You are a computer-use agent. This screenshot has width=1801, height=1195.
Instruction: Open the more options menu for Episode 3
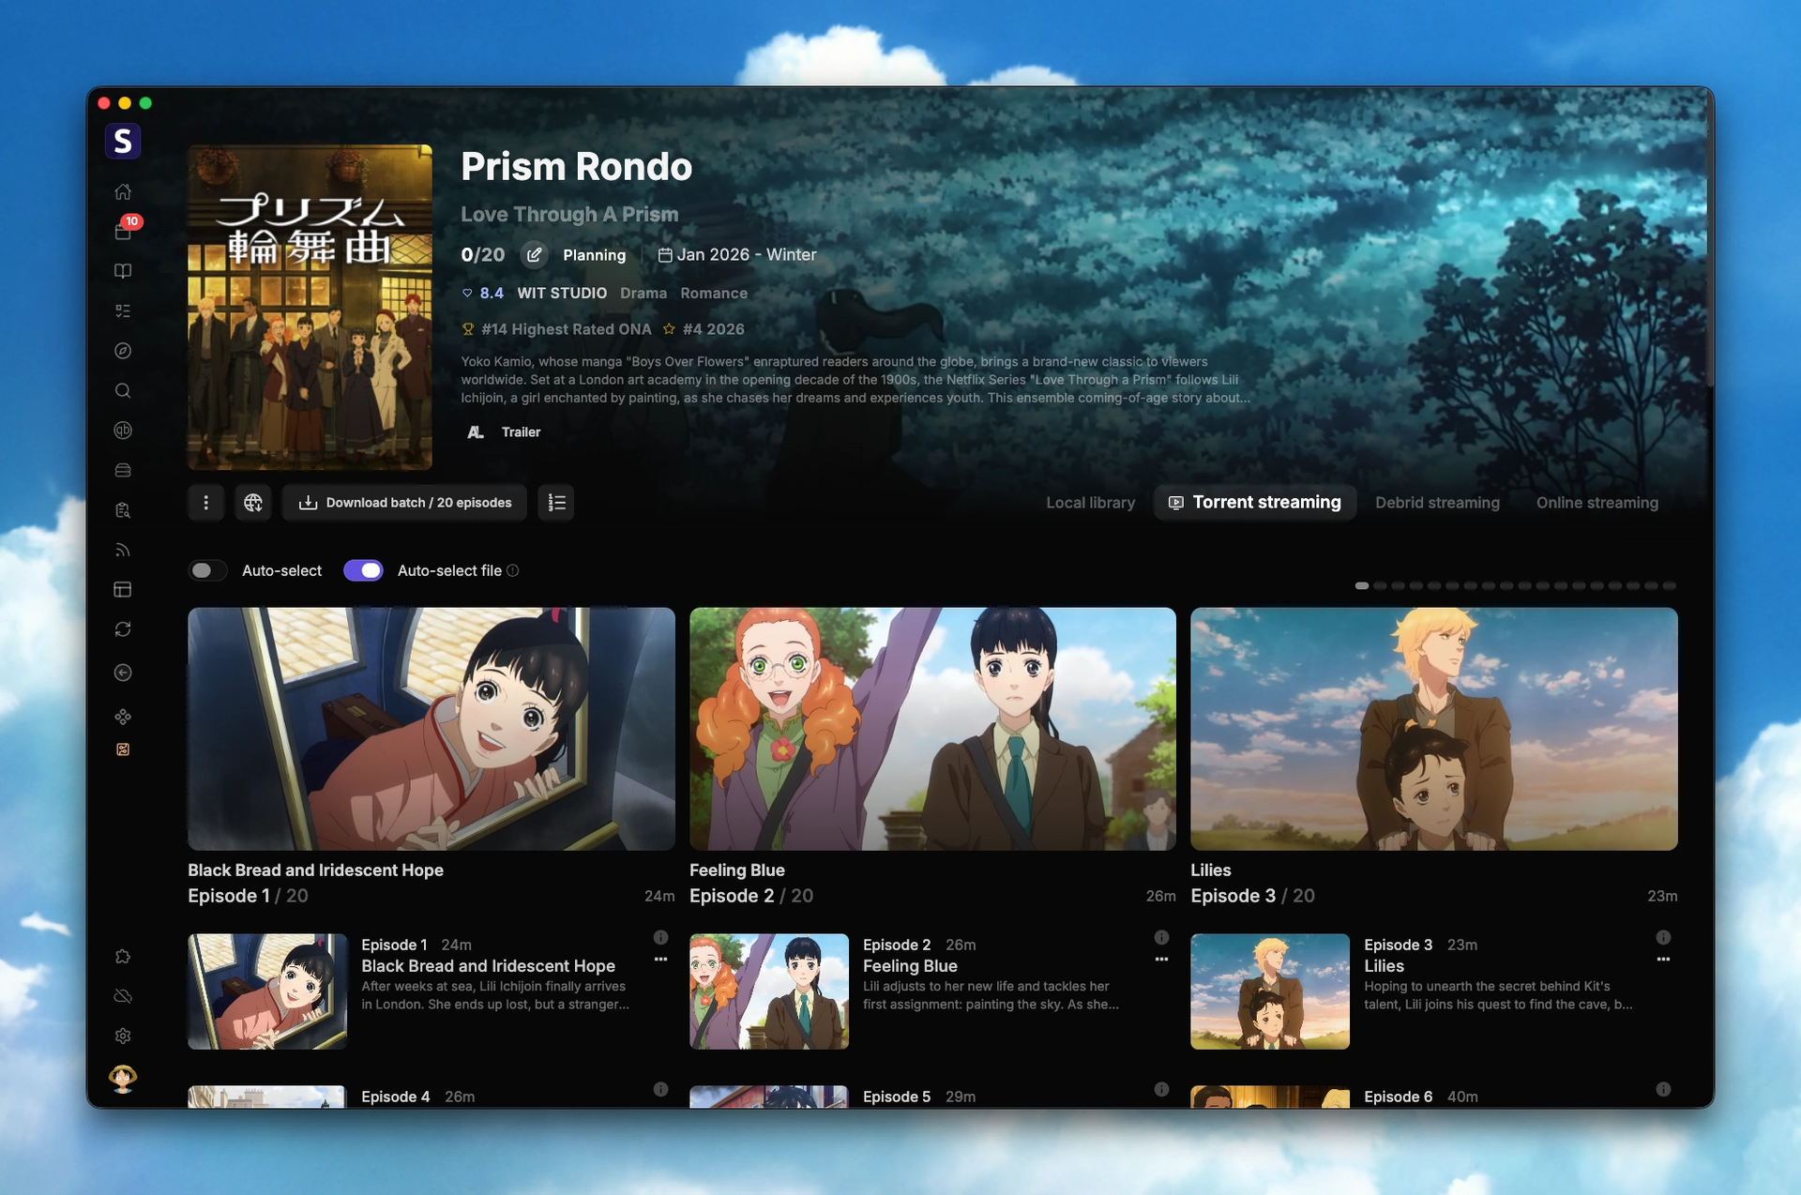[x=1663, y=959]
